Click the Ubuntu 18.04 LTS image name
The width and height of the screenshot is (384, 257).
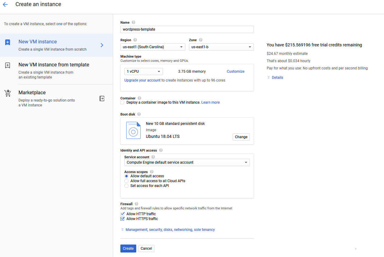(x=163, y=136)
